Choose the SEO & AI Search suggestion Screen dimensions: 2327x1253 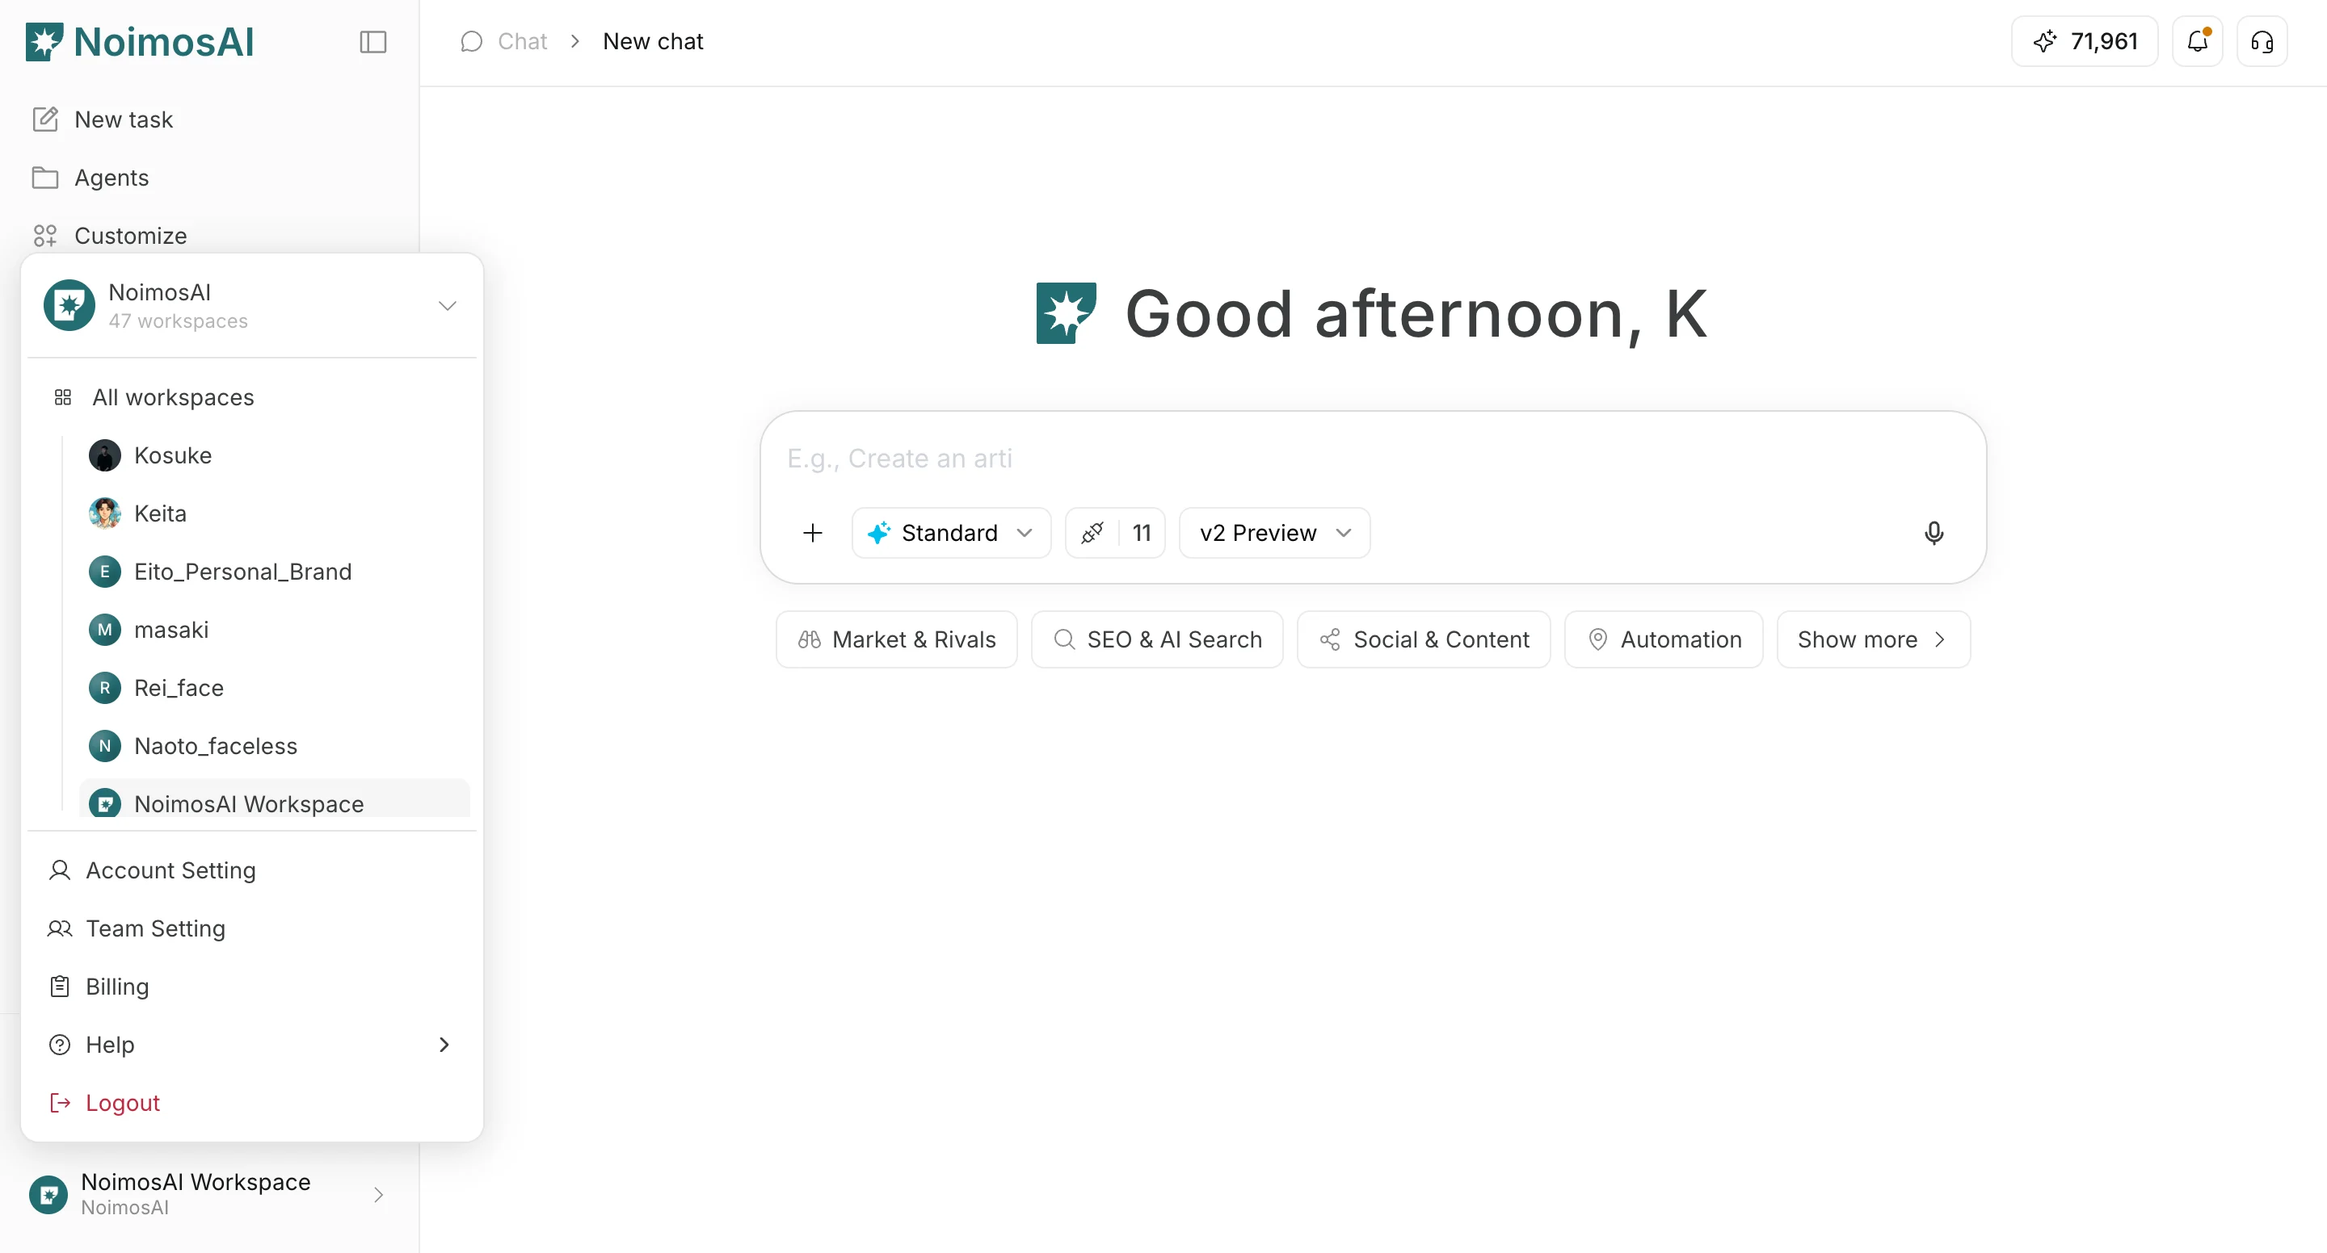tap(1157, 639)
